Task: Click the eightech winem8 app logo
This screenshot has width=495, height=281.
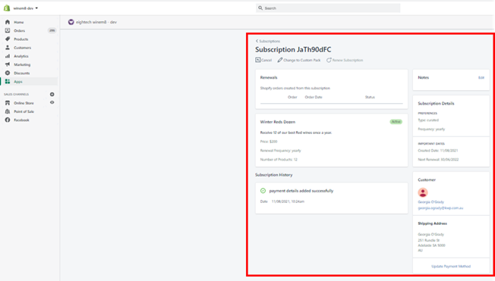Action: [x=71, y=22]
